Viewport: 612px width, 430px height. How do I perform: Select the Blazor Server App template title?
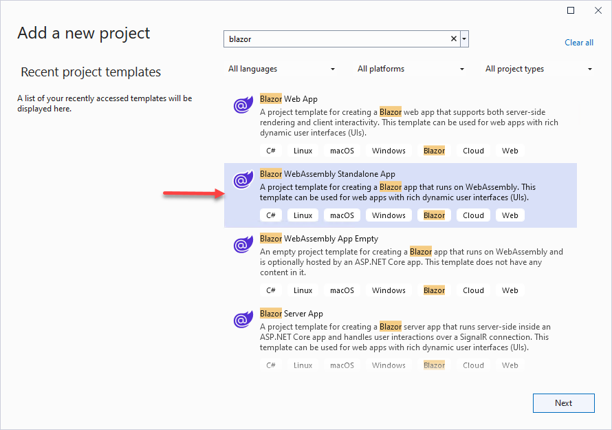pos(292,314)
